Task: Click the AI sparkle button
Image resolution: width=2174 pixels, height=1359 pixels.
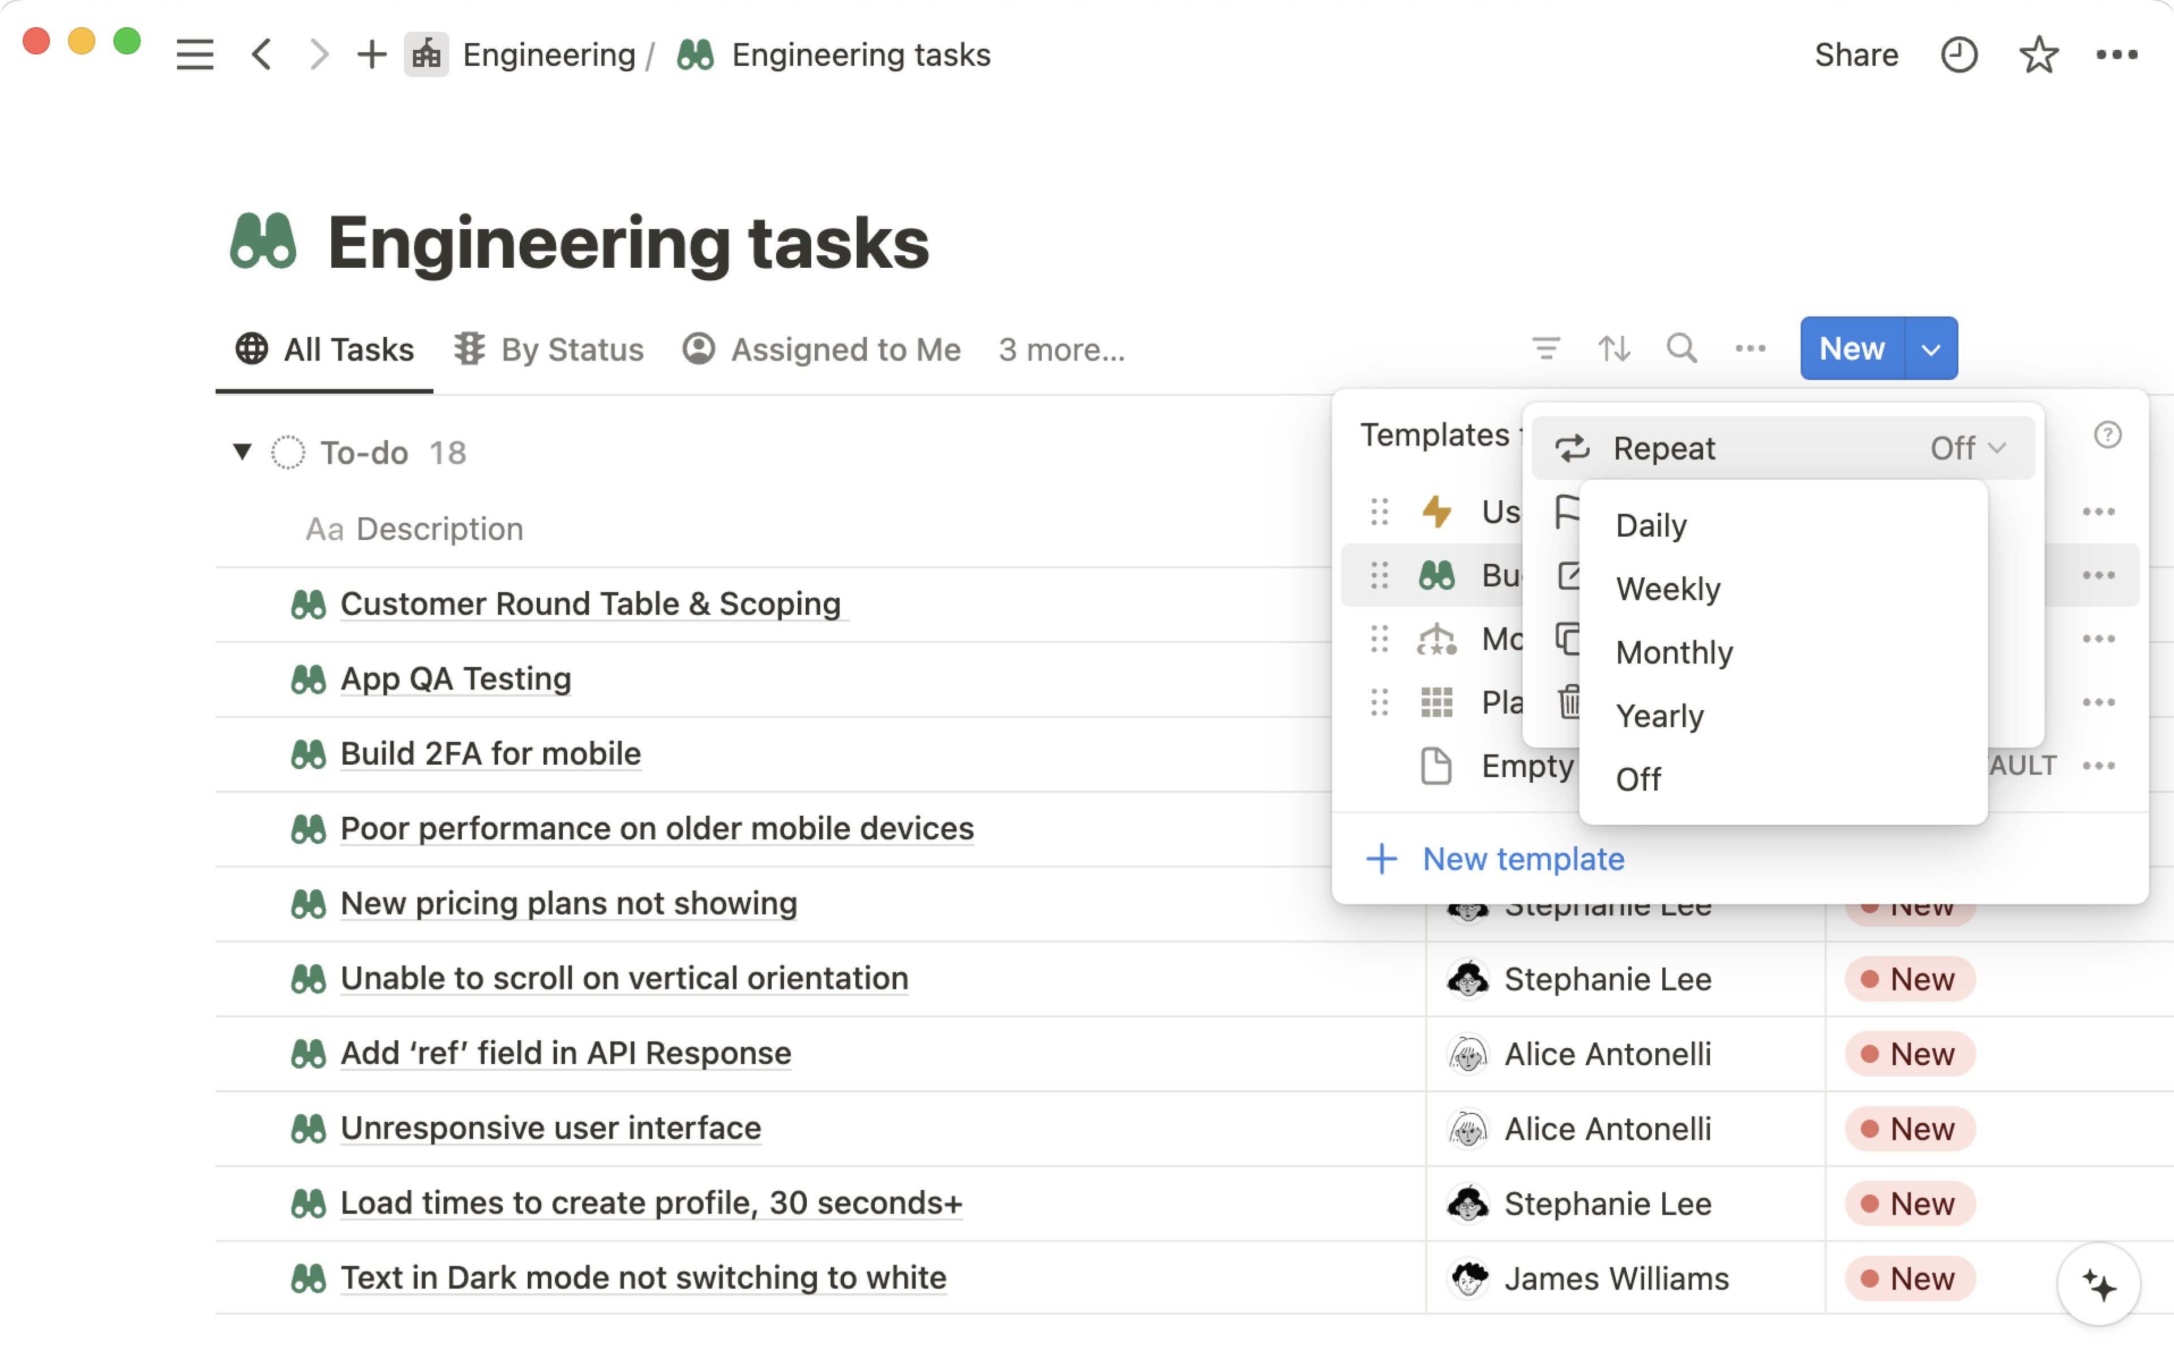Action: (2099, 1284)
